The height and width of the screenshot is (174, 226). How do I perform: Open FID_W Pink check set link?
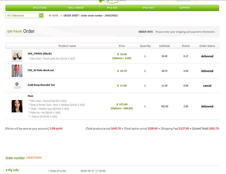tap(41, 70)
